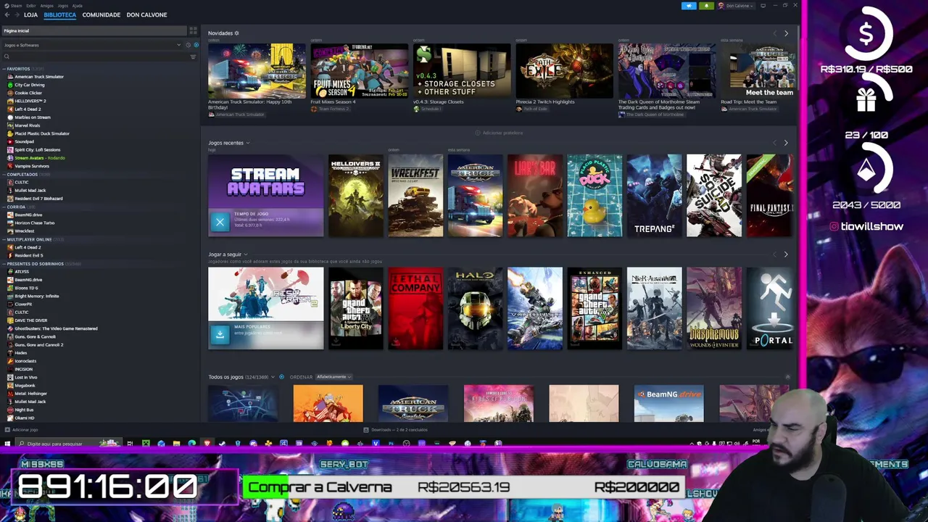Click Adicionar prateleira link
928x522 pixels.
pyautogui.click(x=499, y=133)
